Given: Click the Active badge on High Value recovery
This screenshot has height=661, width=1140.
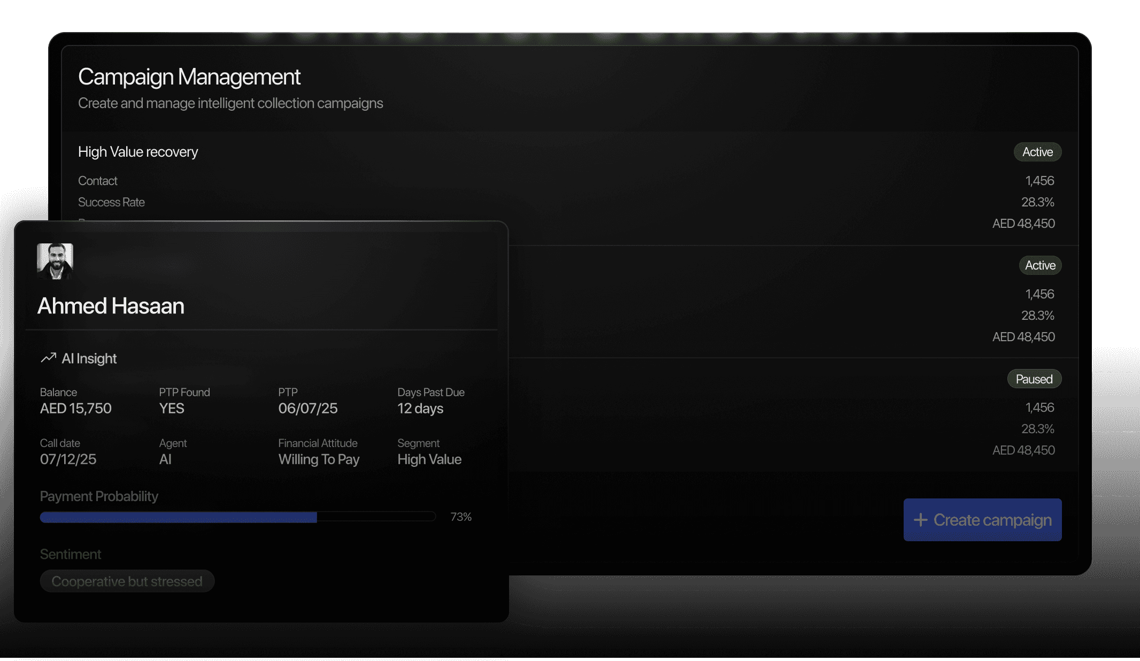Looking at the screenshot, I should point(1037,152).
